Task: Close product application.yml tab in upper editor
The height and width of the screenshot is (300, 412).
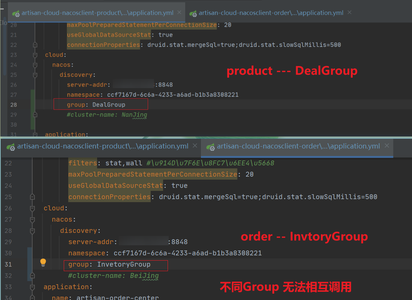Action: coord(179,12)
